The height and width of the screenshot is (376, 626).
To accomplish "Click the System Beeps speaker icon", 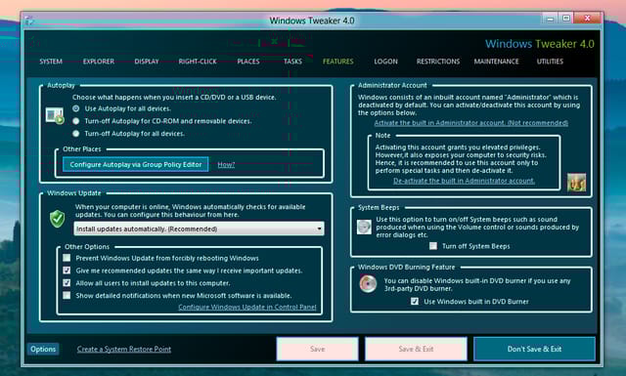I will click(364, 227).
